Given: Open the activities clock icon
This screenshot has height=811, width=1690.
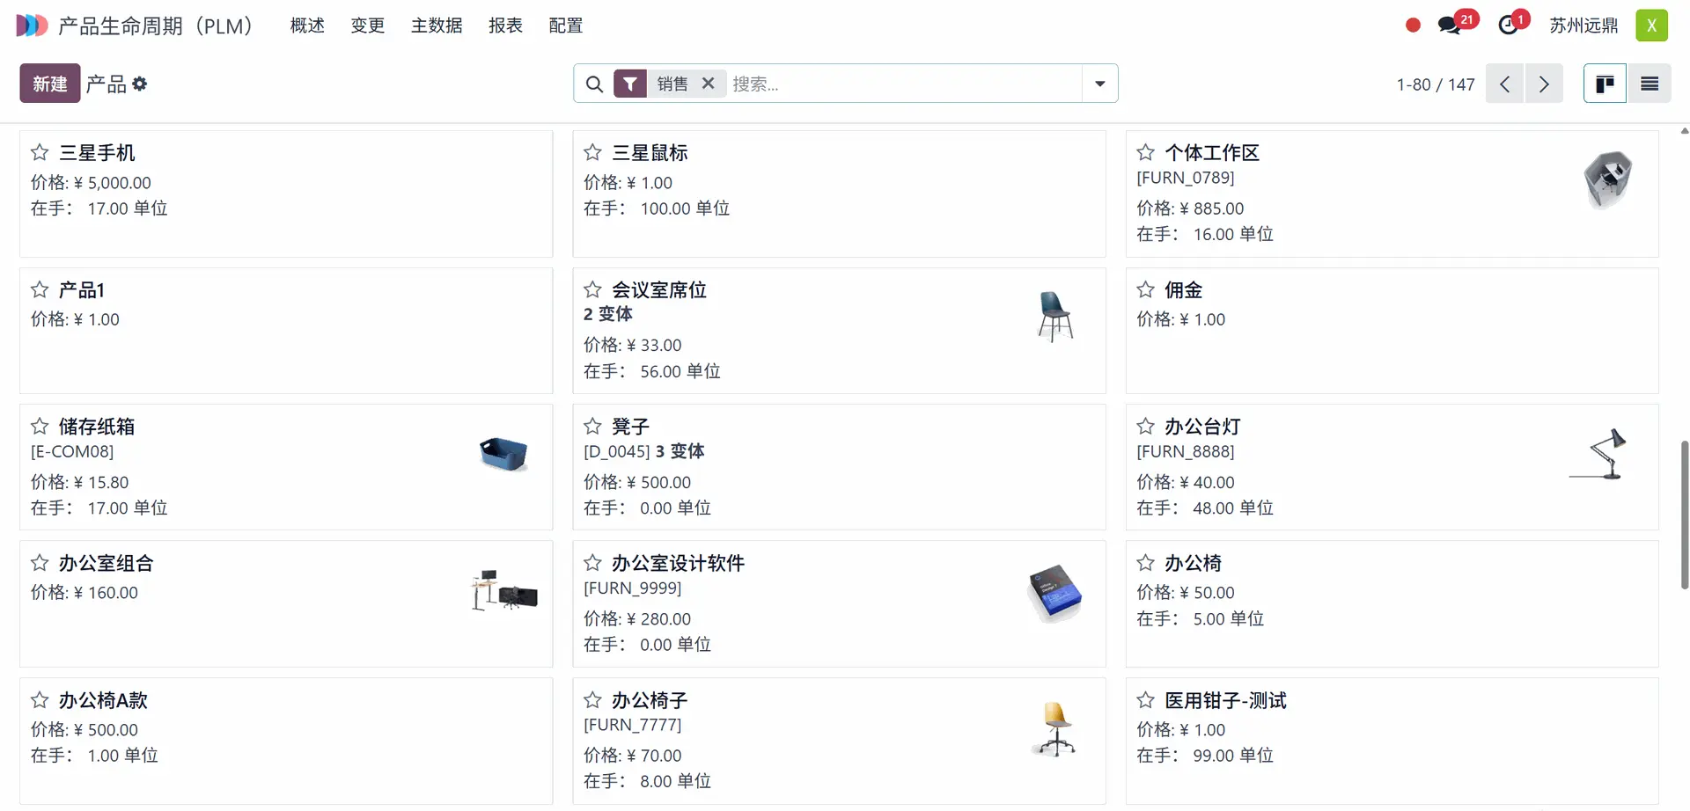Looking at the screenshot, I should pos(1509,25).
